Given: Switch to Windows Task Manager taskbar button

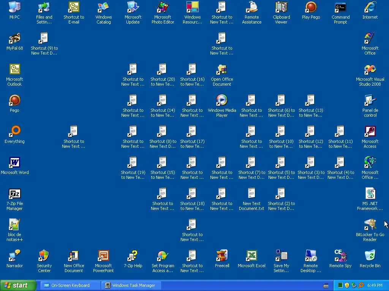Looking at the screenshot, I should click(x=131, y=285).
